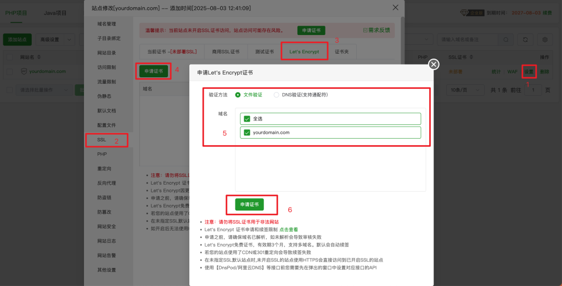Uncheck the yourdomain.com domain checkbox
Screen dimensions: 562x286
click(247, 132)
